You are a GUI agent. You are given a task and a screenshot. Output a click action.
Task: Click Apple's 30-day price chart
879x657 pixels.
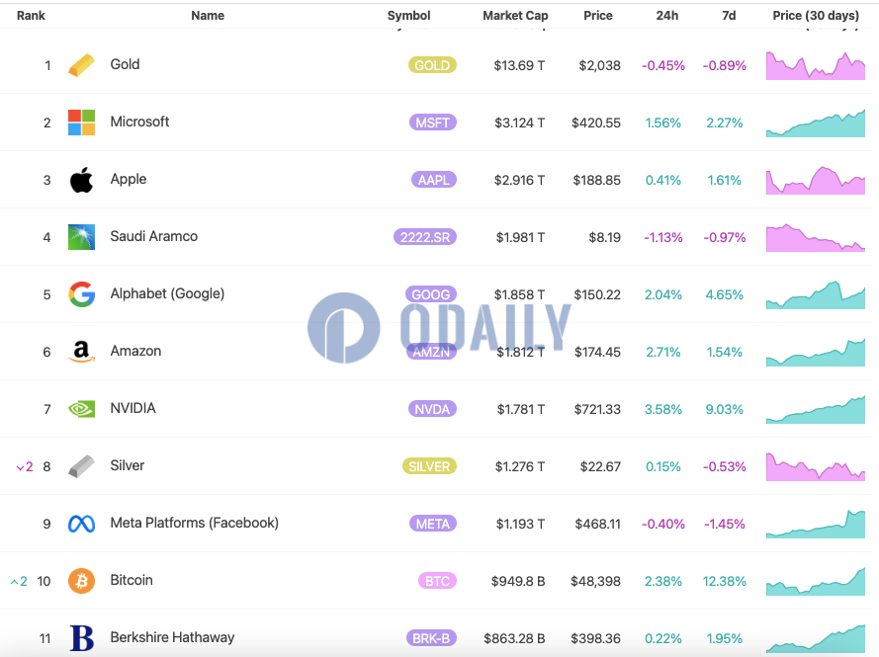pyautogui.click(x=816, y=181)
